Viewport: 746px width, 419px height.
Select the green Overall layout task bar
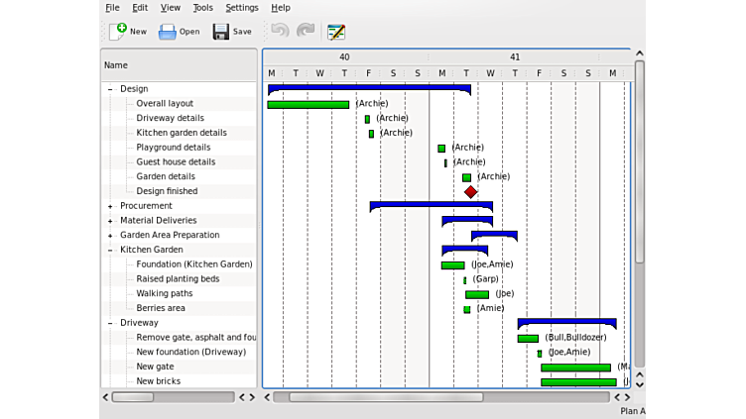[x=308, y=104]
